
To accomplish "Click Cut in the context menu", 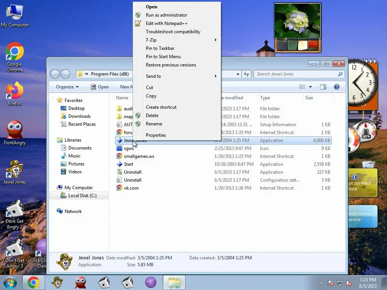I will [177, 88].
